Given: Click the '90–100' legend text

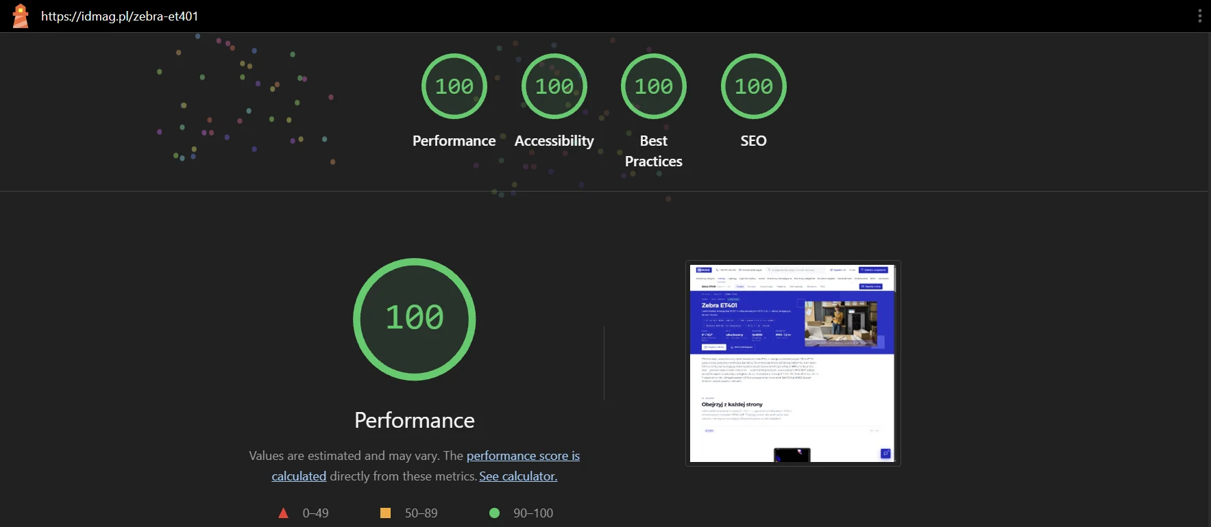Looking at the screenshot, I should 533,513.
